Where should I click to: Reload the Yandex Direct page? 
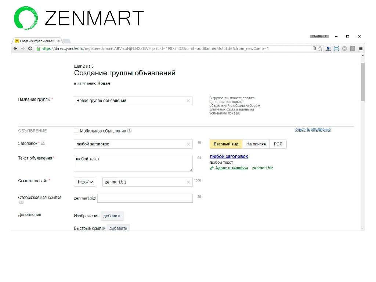(x=30, y=48)
